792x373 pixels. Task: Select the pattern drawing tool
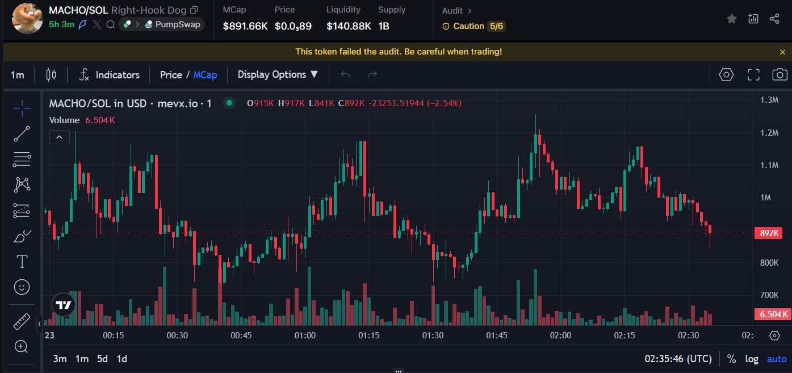[x=22, y=185]
